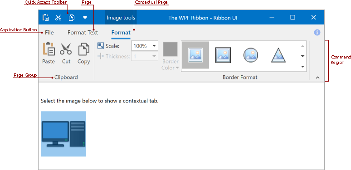The image size is (351, 170).
Task: Click the Copy icon in the Quick Access Toolbar
Action: point(71,17)
